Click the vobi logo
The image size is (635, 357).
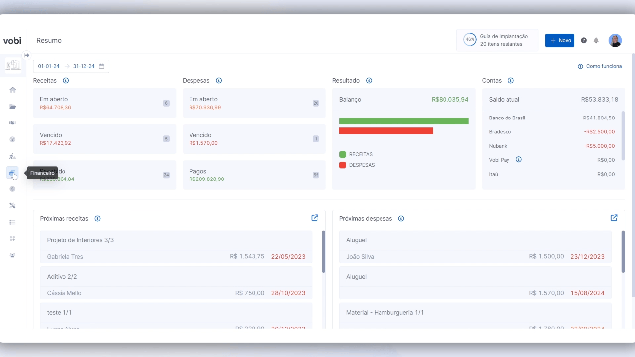[x=12, y=41]
